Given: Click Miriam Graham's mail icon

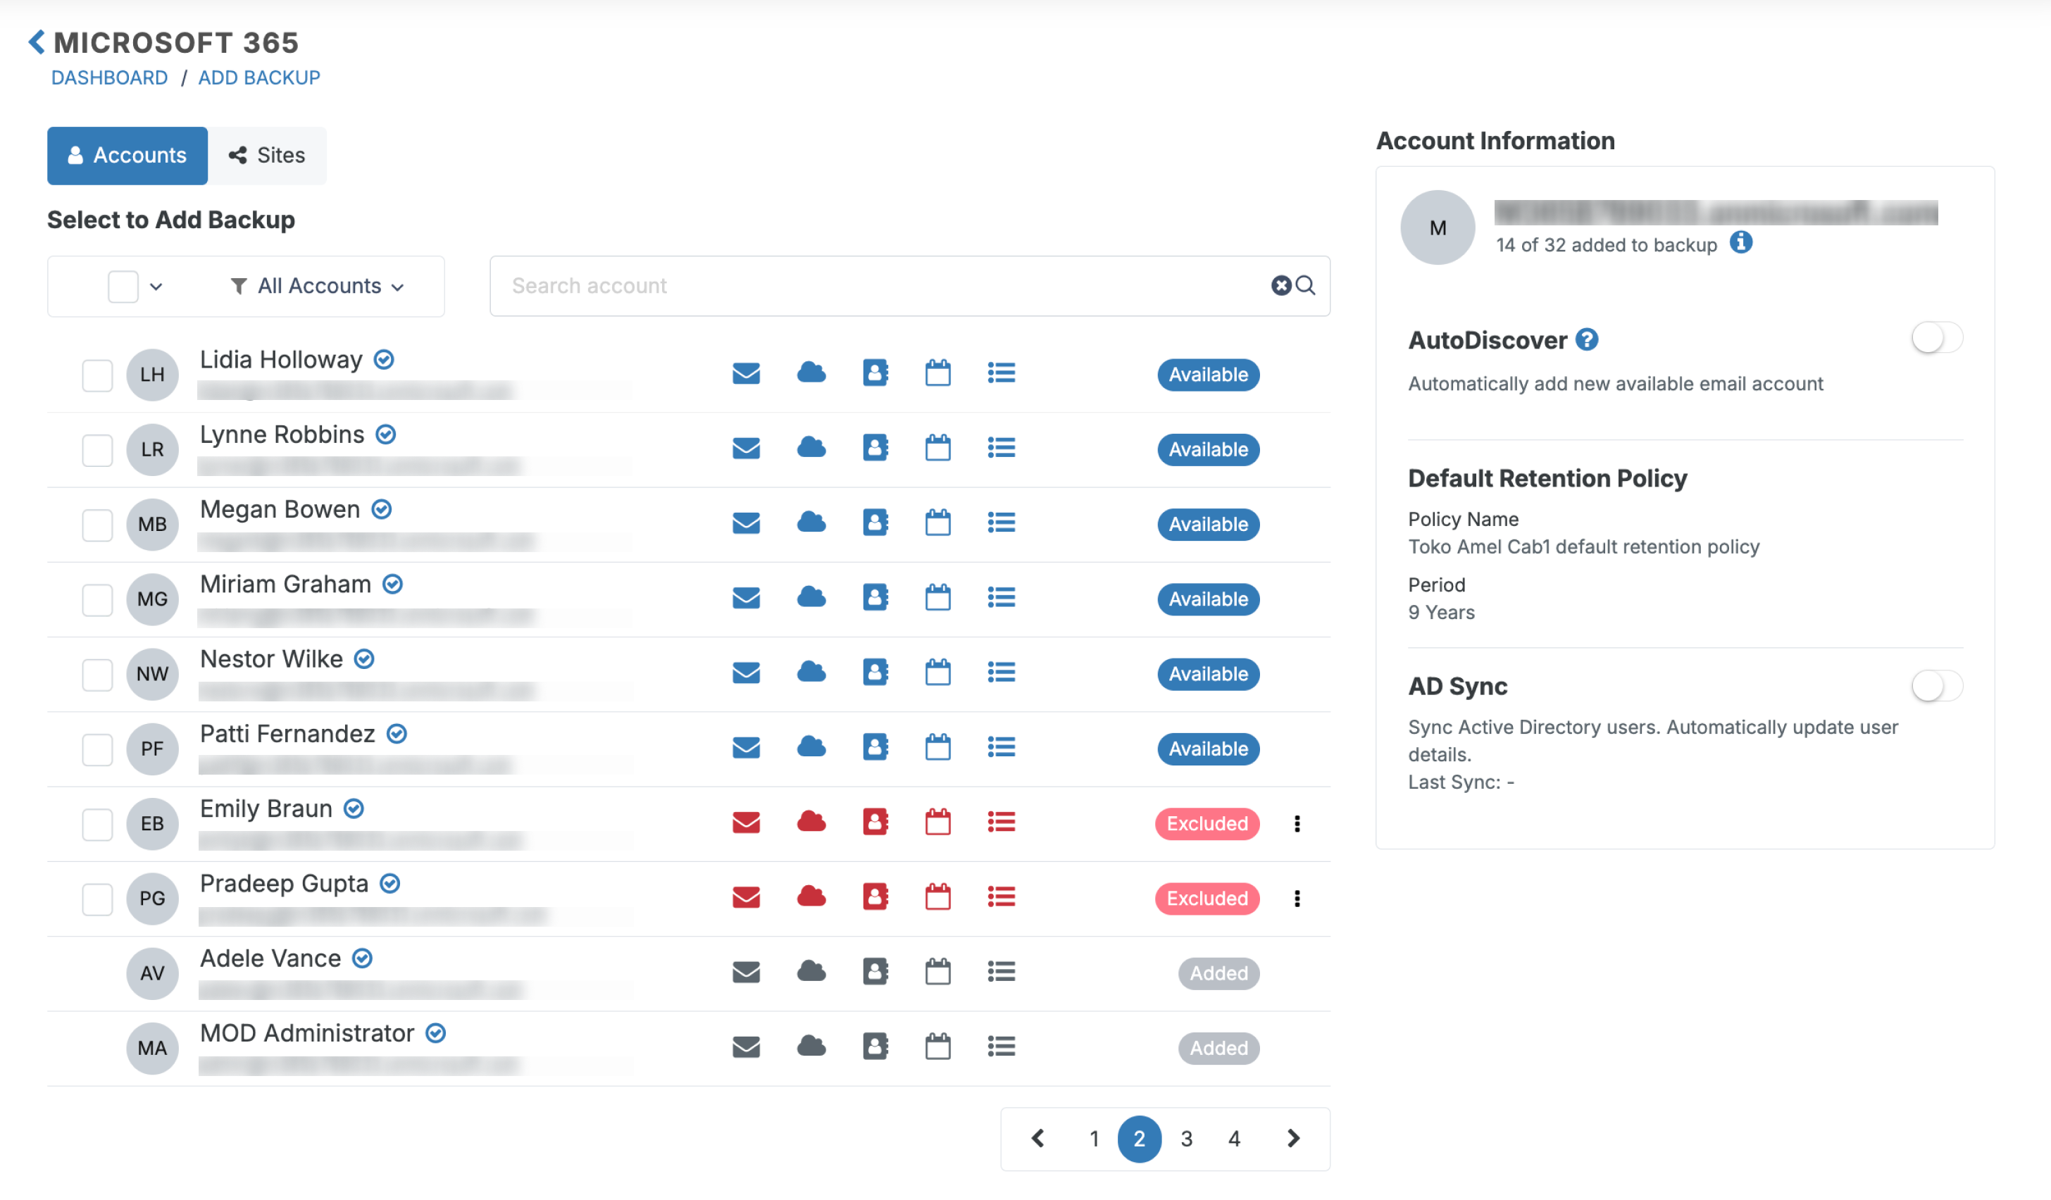Looking at the screenshot, I should click(747, 598).
